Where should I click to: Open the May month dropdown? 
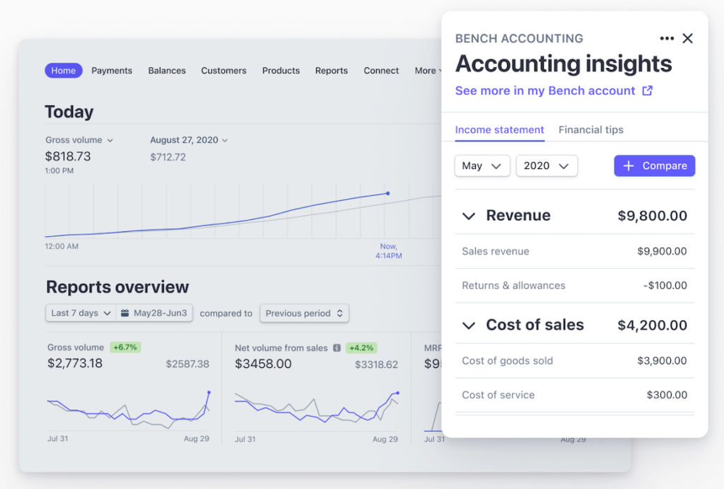[x=482, y=166]
